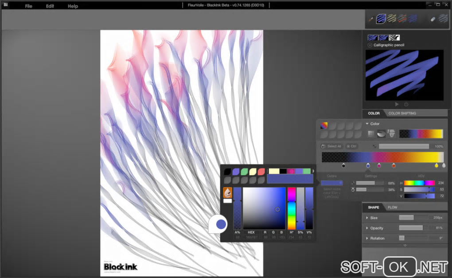Adjust the Opacity slider bar
This screenshot has height=278, width=452.
click(413, 228)
